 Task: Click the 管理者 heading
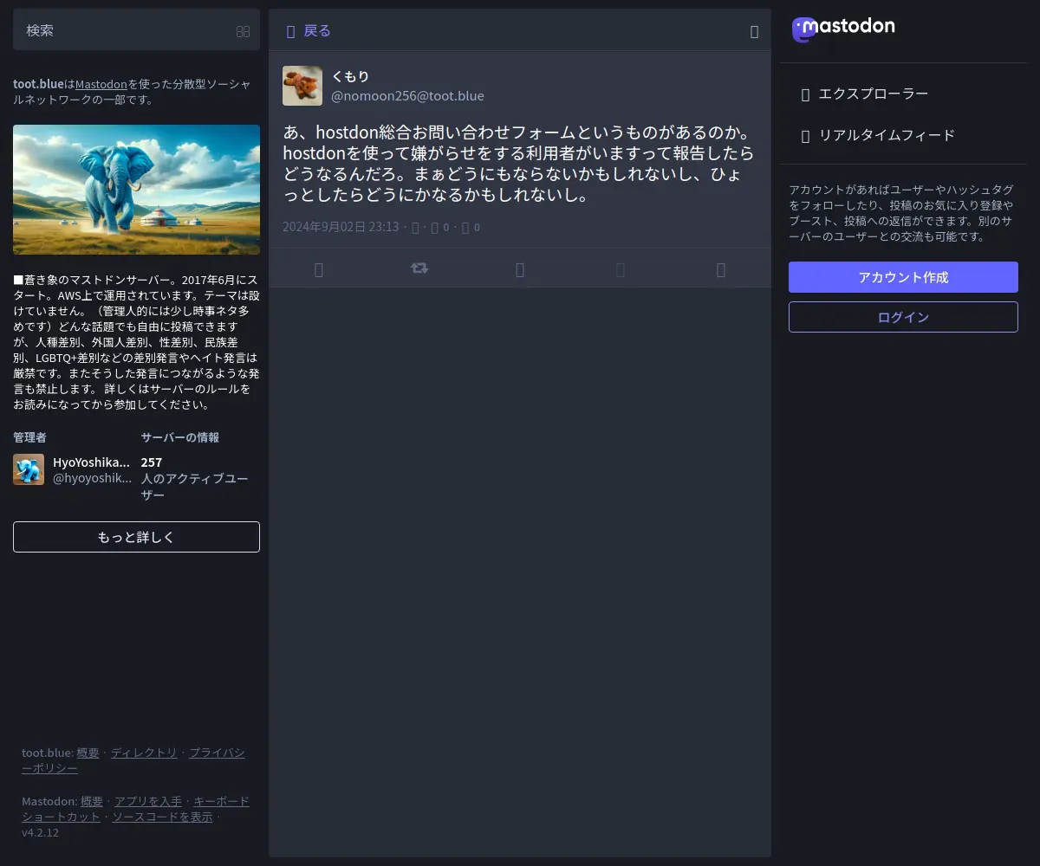click(29, 437)
